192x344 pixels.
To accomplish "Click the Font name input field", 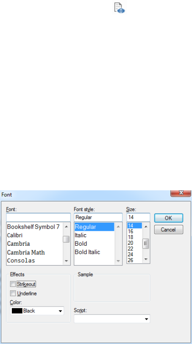I will click(x=39, y=217).
